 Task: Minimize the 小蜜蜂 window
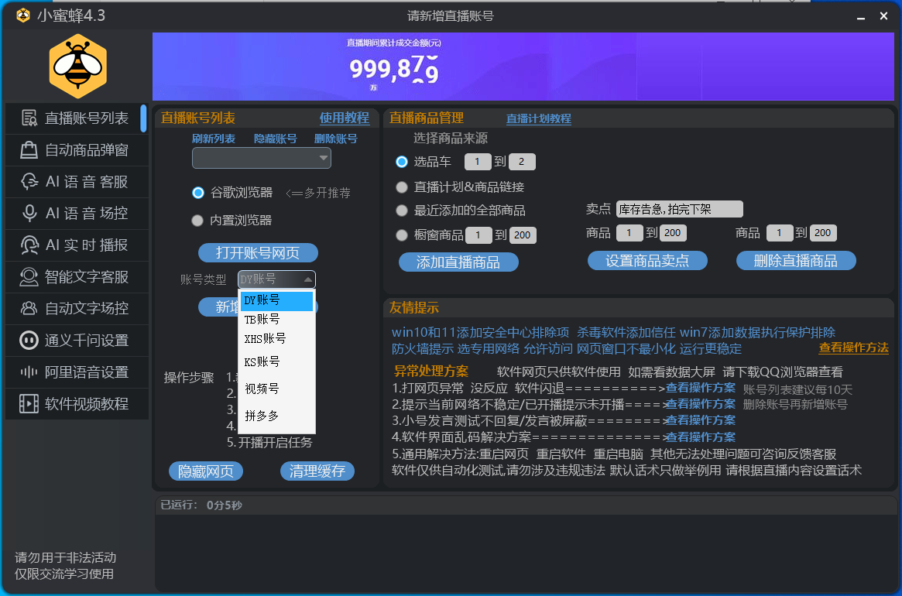[861, 17]
